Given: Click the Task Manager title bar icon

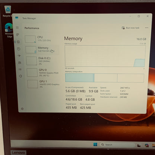Looking at the screenshot, I should (x=17, y=18).
